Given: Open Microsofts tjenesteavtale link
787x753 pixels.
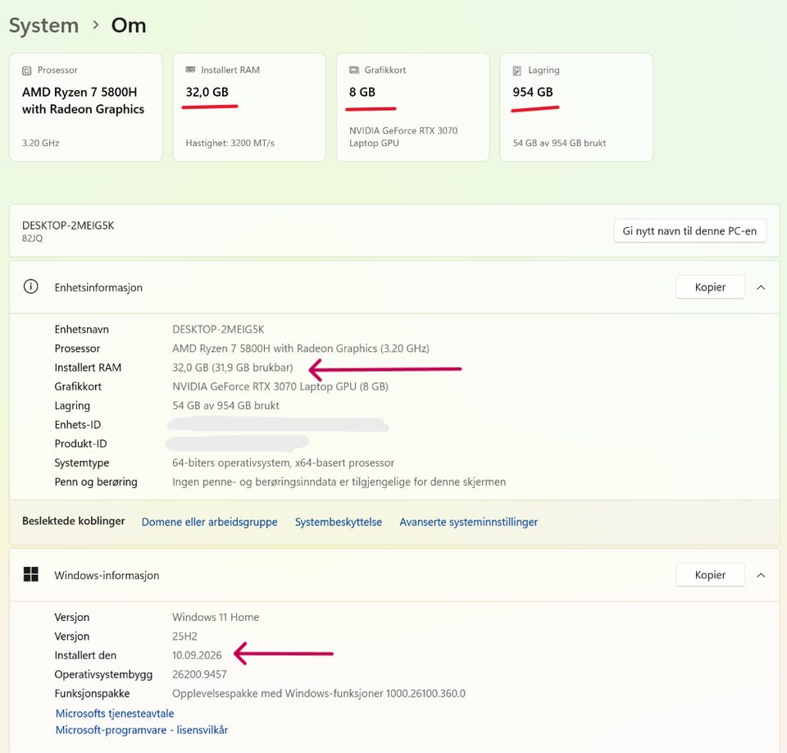Looking at the screenshot, I should coord(115,714).
